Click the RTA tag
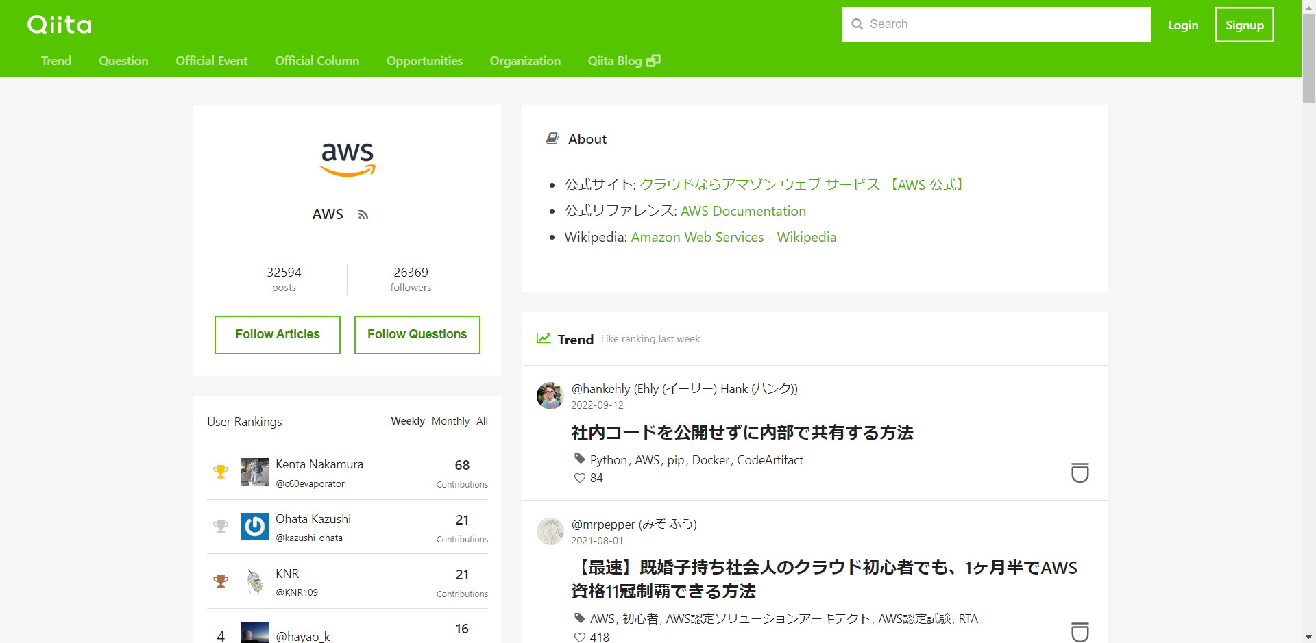 968,619
